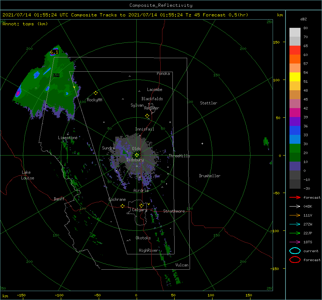This screenshot has height=300, width=322.
Task: Click the magenta storm core at western edge
Action: 18,93
